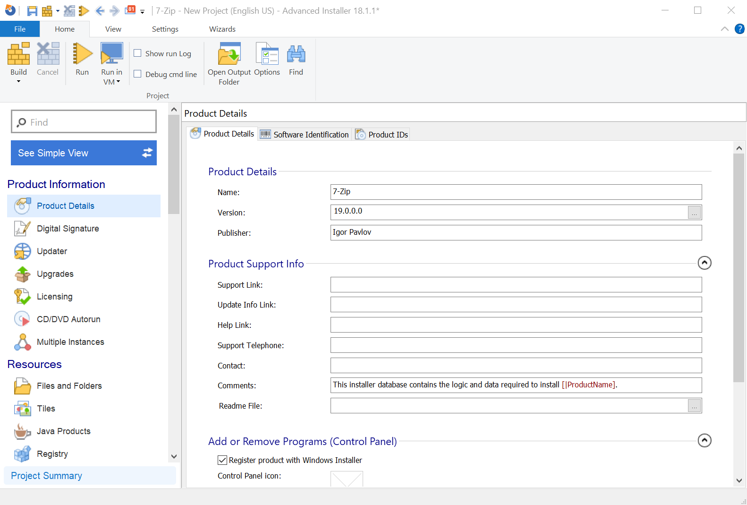The height and width of the screenshot is (505, 747).
Task: Click the Support Link input field
Action: pos(516,284)
